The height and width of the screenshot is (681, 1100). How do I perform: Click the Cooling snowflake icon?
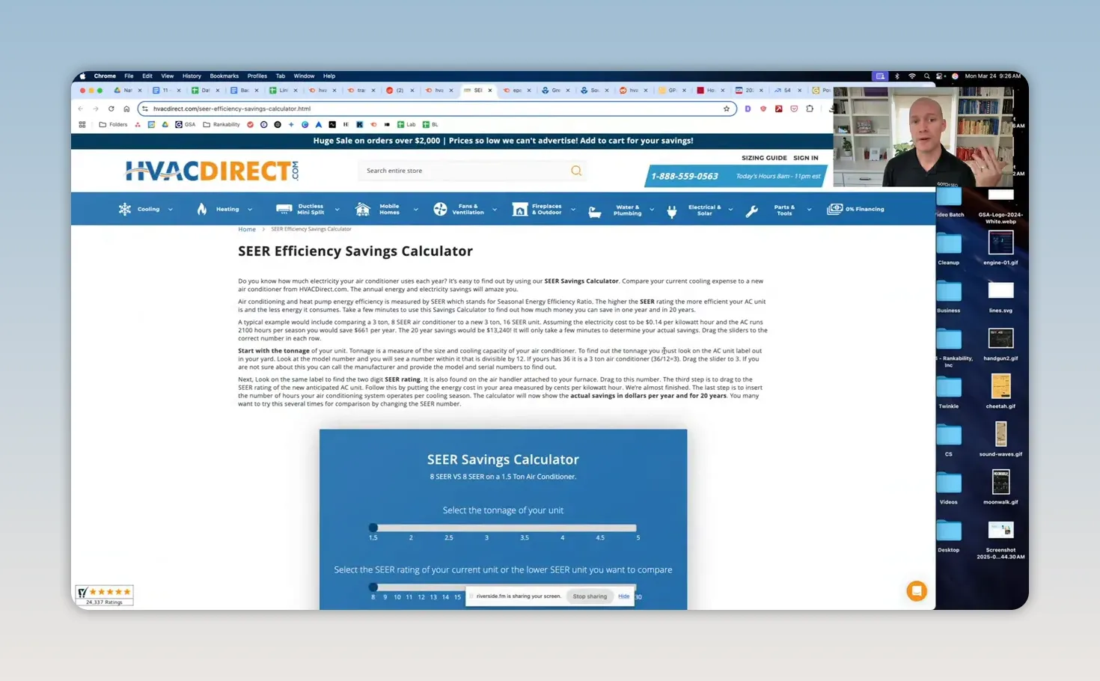124,210
